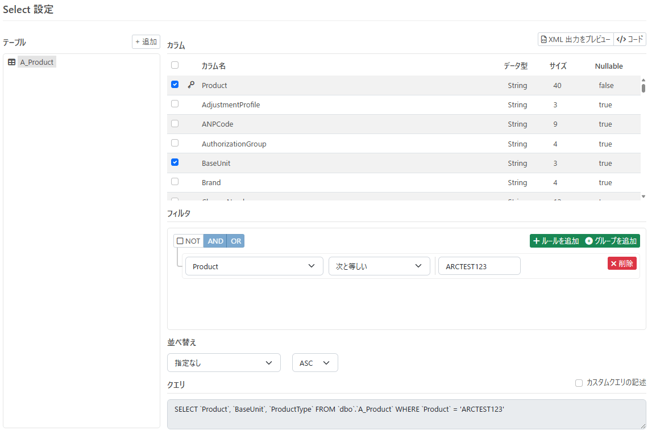656x439 pixels.
Task: Show the コード code view
Action: click(630, 39)
